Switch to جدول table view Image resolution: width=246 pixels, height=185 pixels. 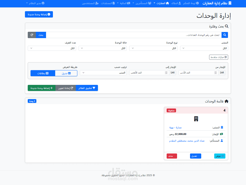pos(66,73)
